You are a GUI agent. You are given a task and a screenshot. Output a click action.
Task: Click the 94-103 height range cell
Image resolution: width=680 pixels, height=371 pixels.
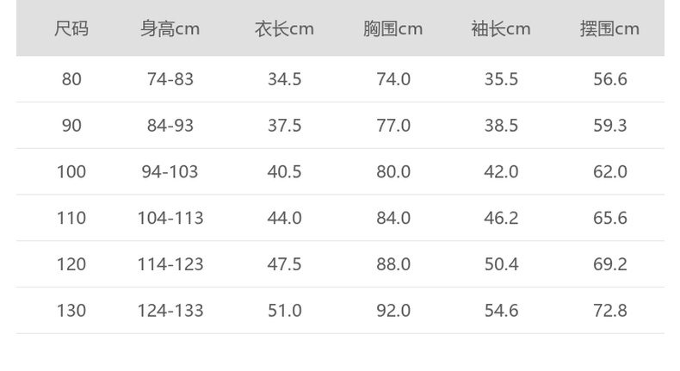170,172
